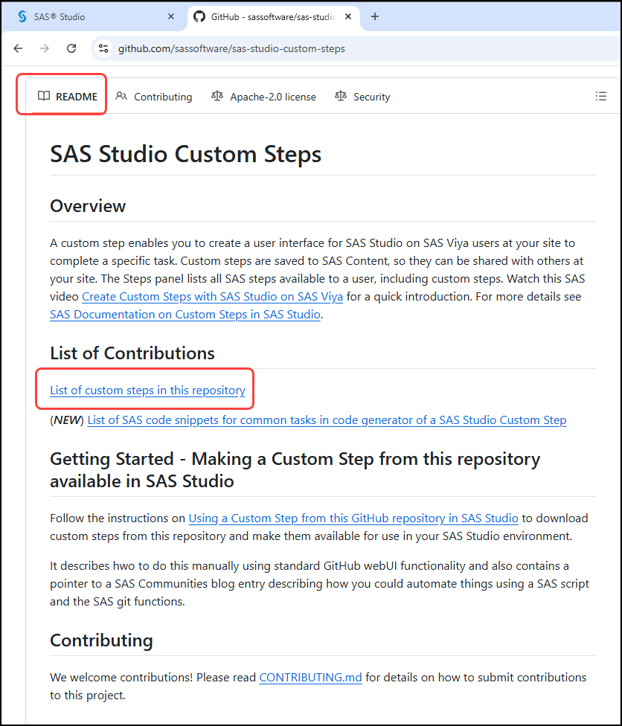Click the GitHub octocat favicon

199,16
